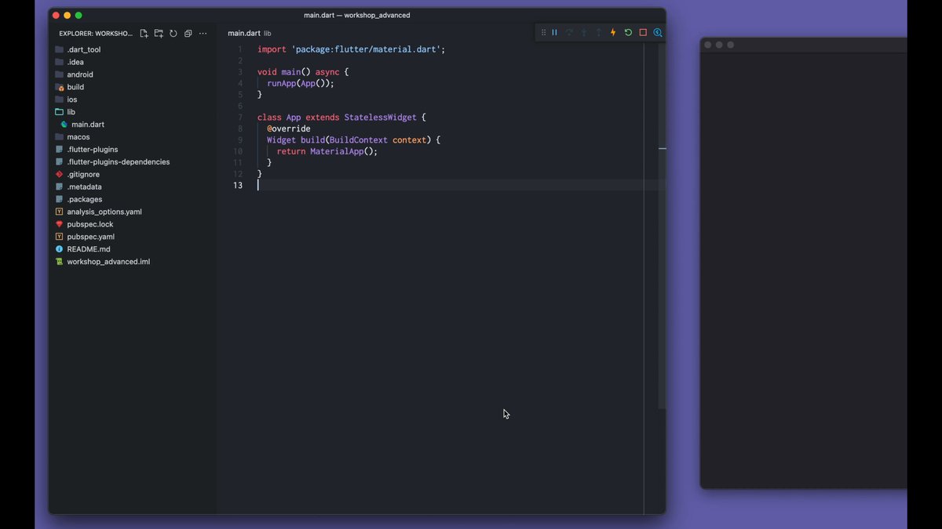Expand the .dart_tool folder

tap(83, 49)
